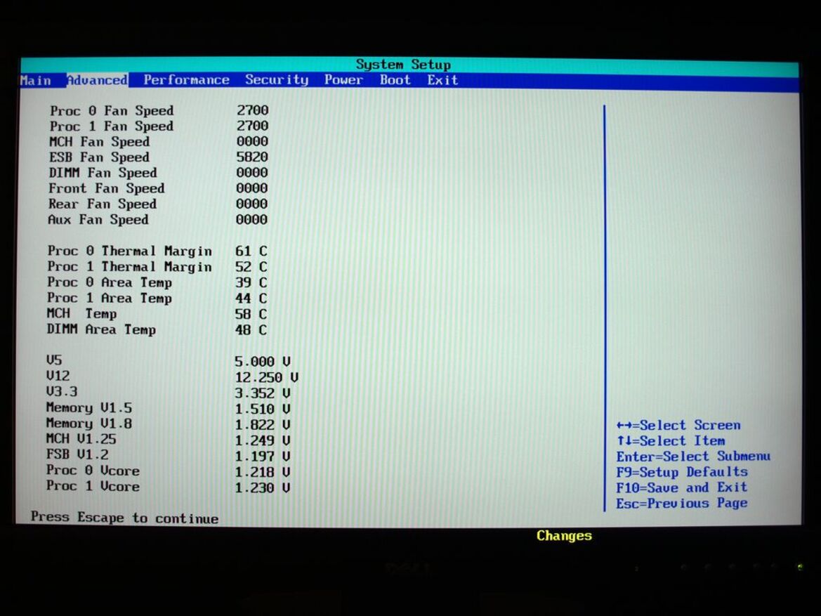Switch to the Boot tab
Image resolution: width=821 pixels, height=616 pixels.
click(x=395, y=79)
